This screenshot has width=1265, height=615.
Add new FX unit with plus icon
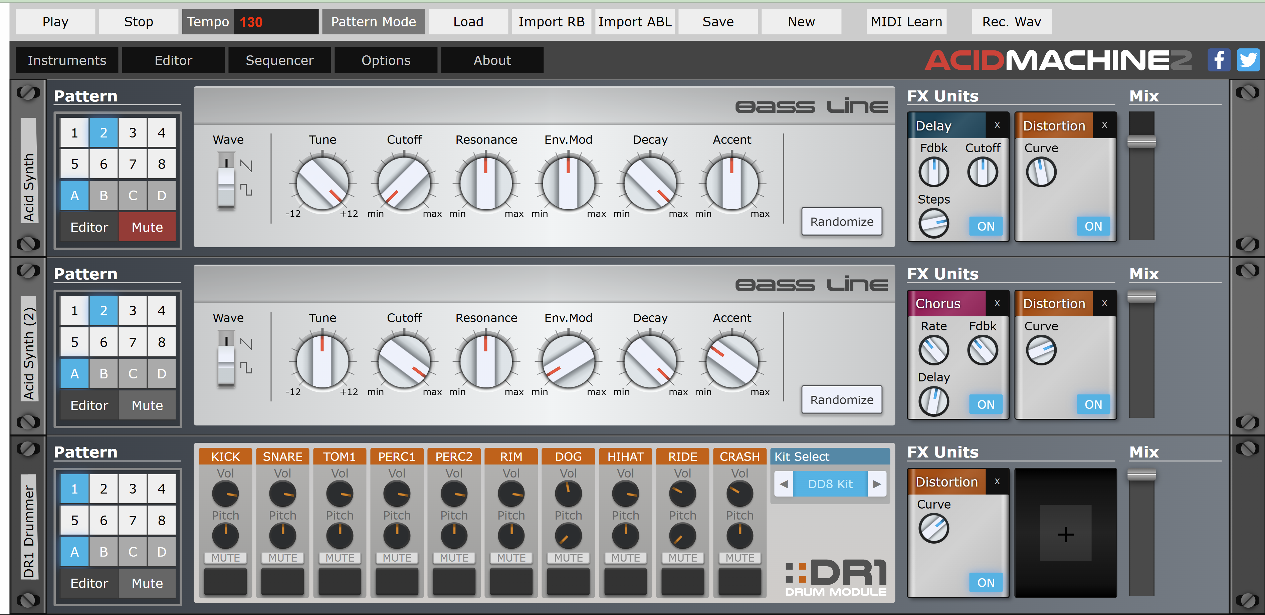coord(1065,534)
